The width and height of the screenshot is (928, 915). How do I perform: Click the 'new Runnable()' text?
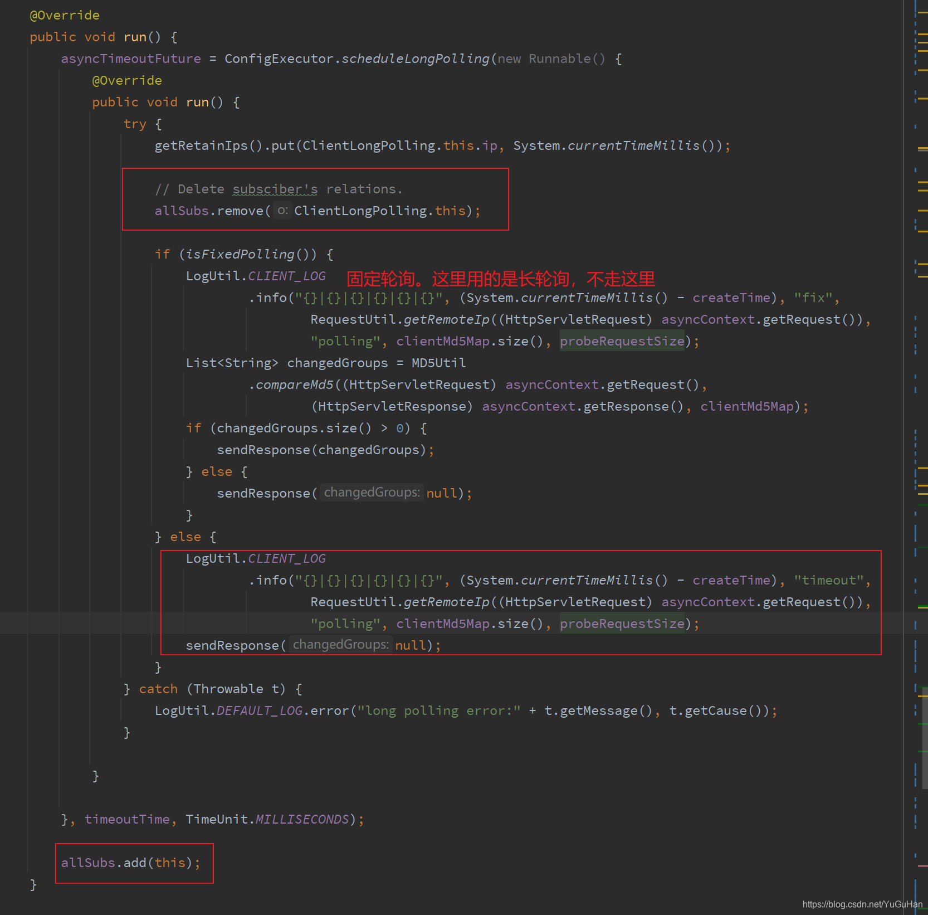(x=551, y=59)
